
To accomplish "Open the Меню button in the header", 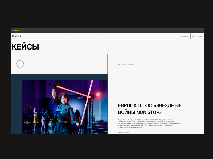I will click(201, 36).
